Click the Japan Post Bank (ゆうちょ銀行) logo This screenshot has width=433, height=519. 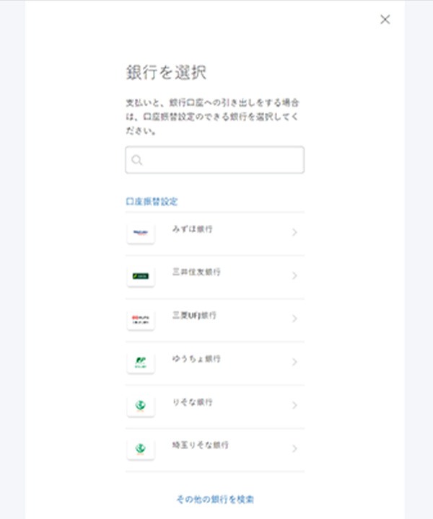click(141, 363)
